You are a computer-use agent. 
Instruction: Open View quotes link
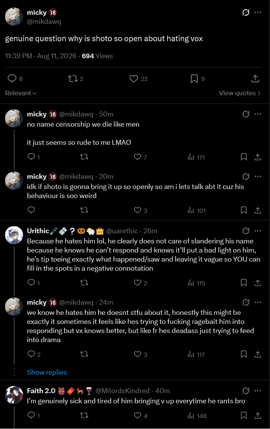[x=240, y=93]
